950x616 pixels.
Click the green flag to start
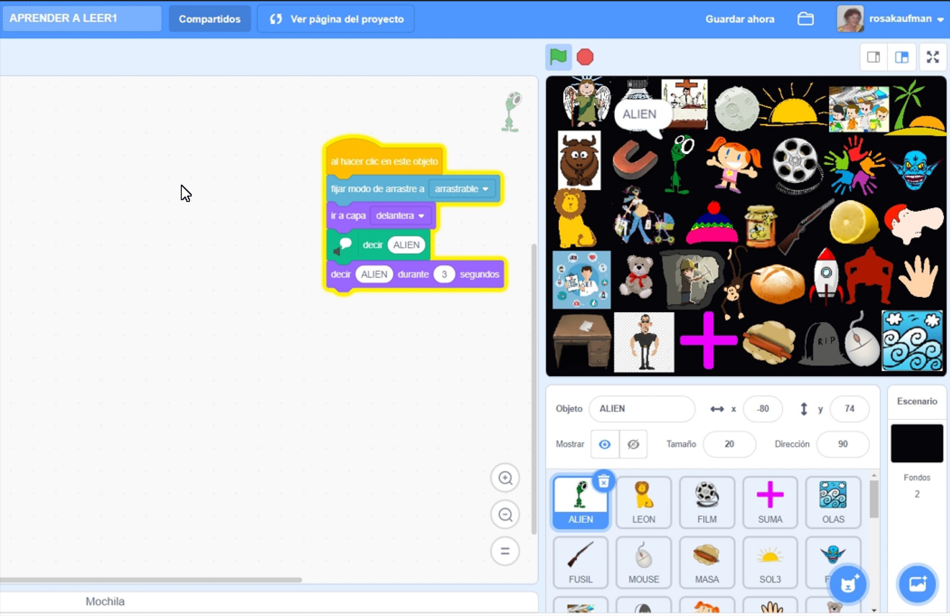[x=558, y=57]
